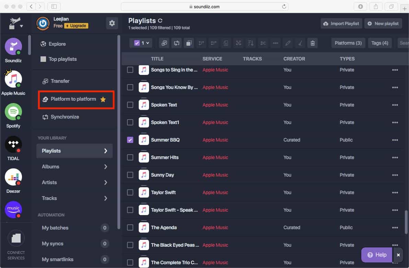Click the Connect Services icon
The height and width of the screenshot is (268, 409).
point(16,238)
